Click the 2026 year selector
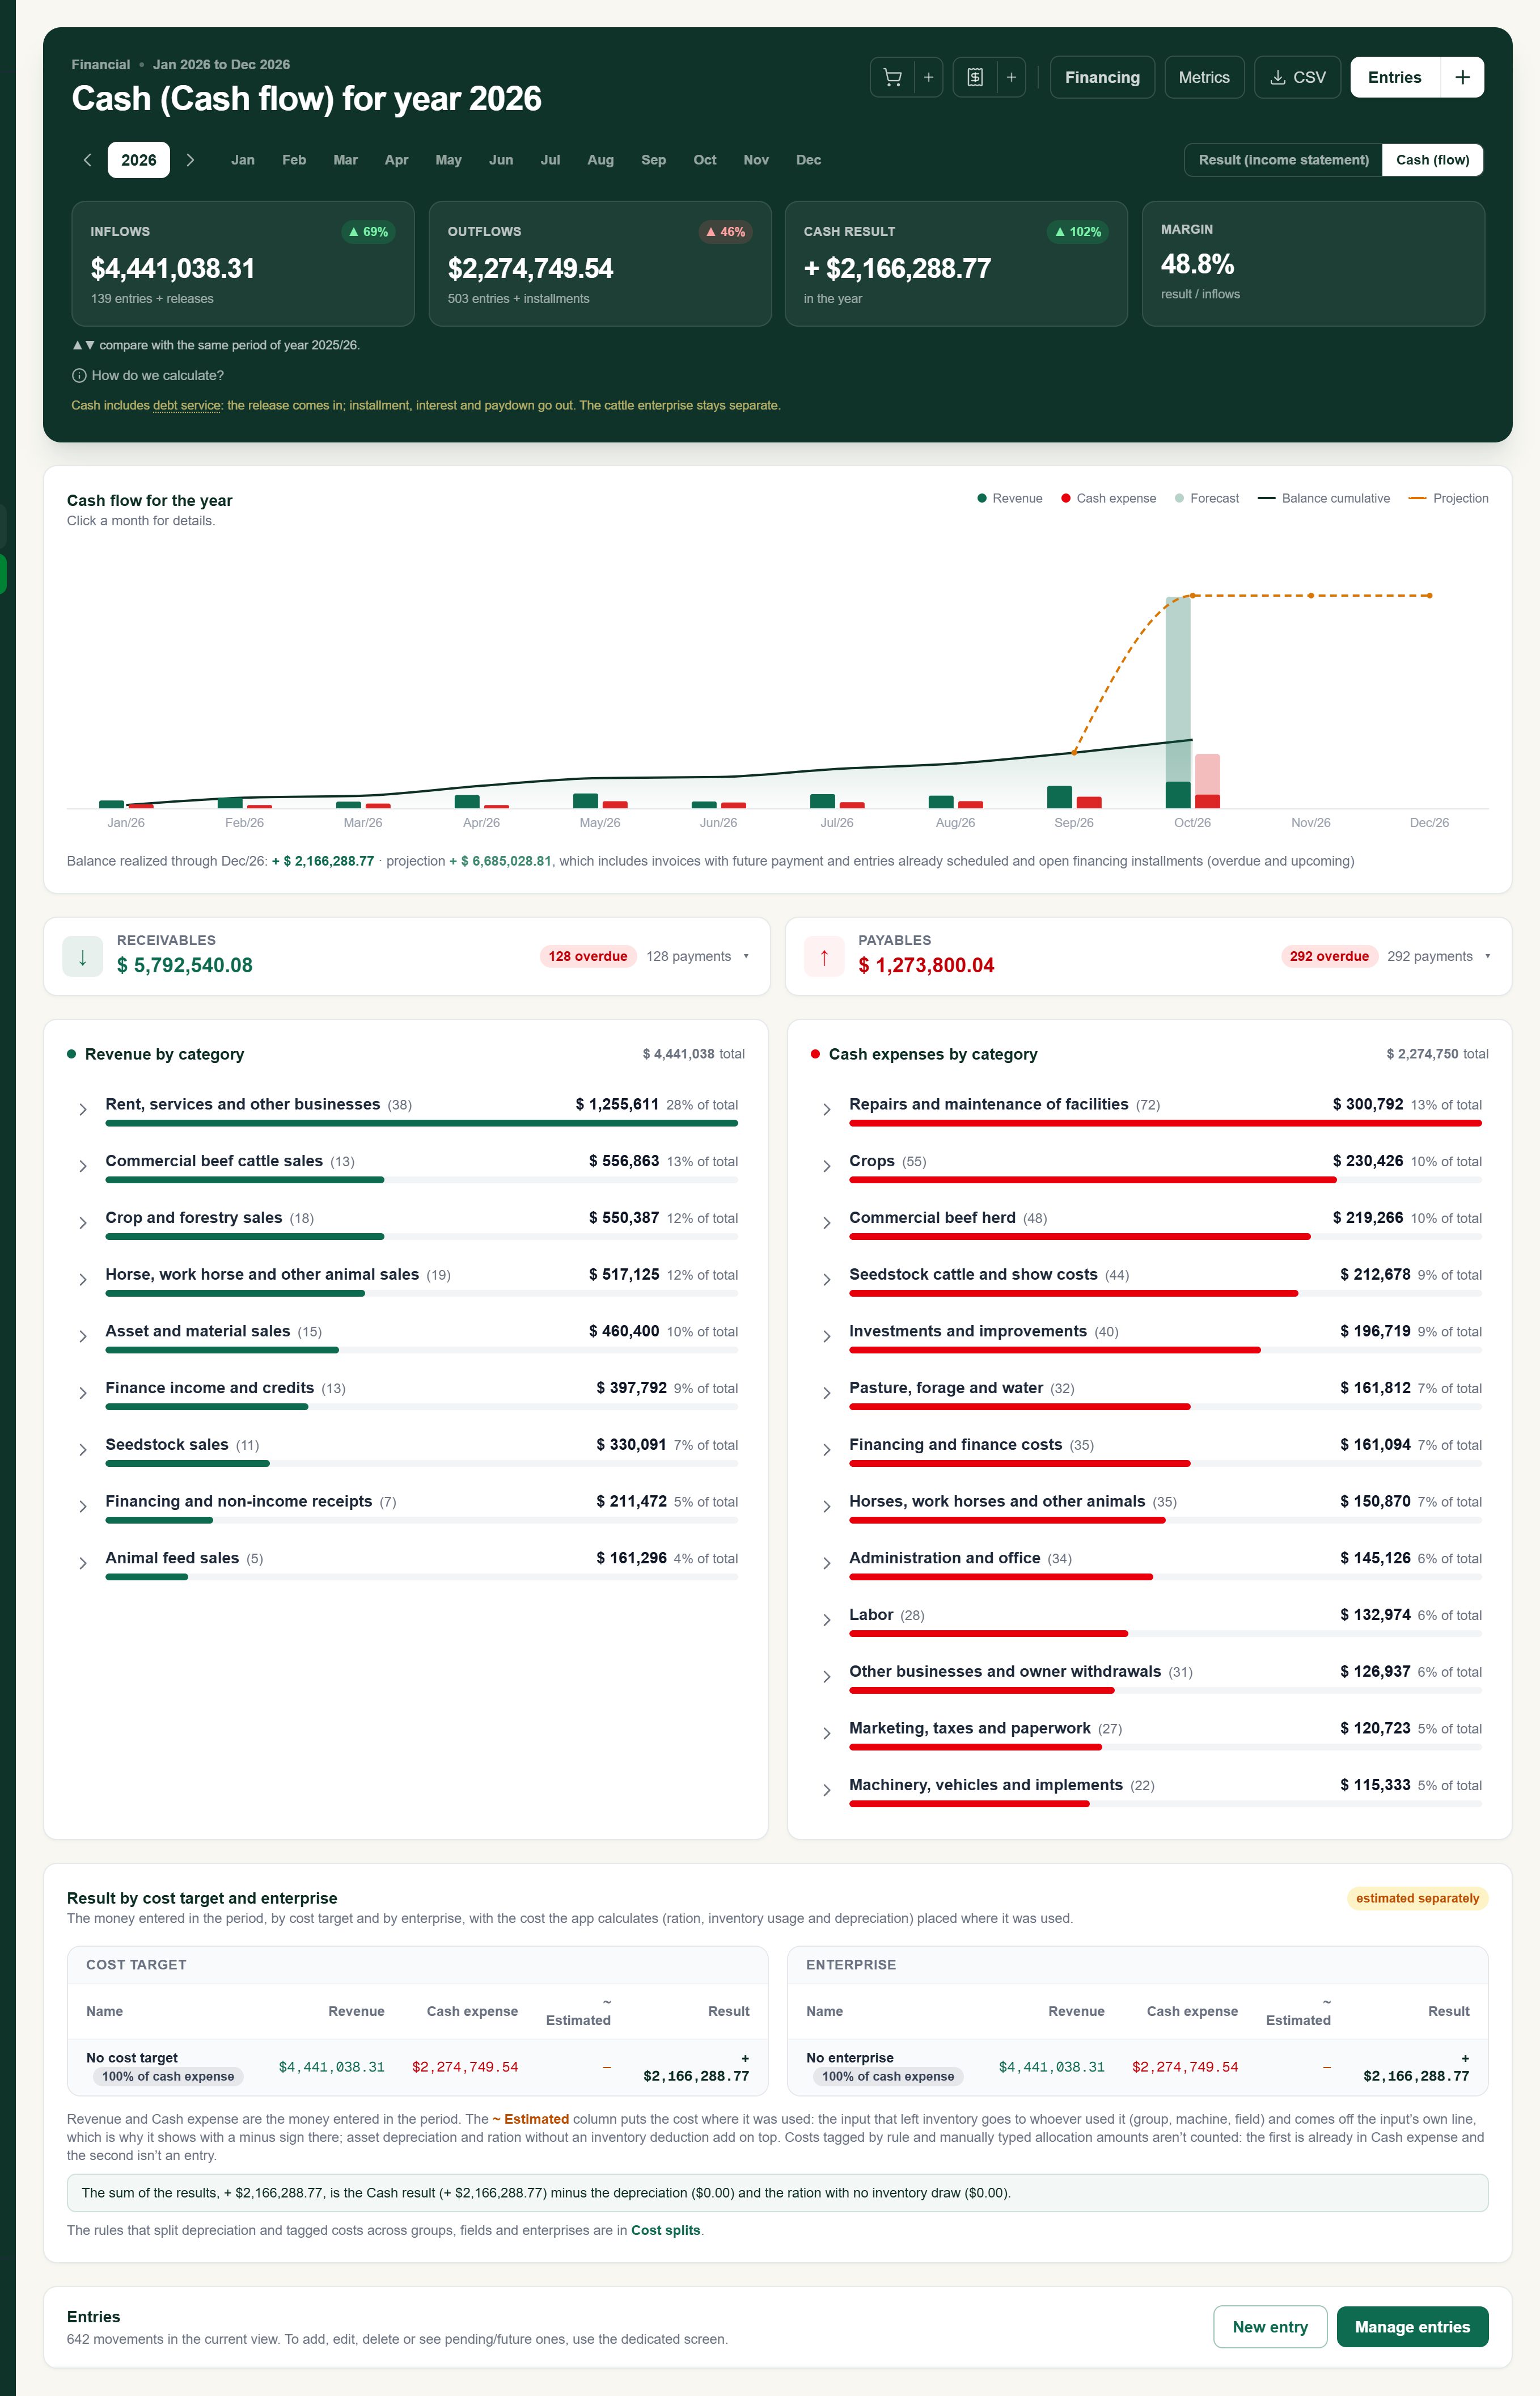Image resolution: width=1540 pixels, height=2396 pixels. [139, 160]
